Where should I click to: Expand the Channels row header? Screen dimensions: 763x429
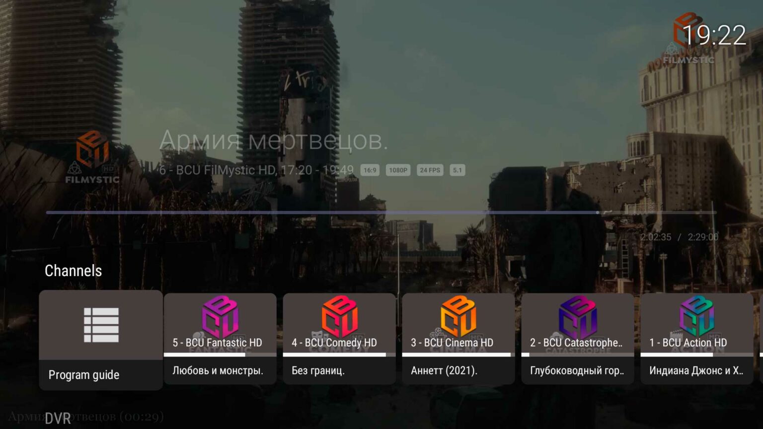click(73, 271)
